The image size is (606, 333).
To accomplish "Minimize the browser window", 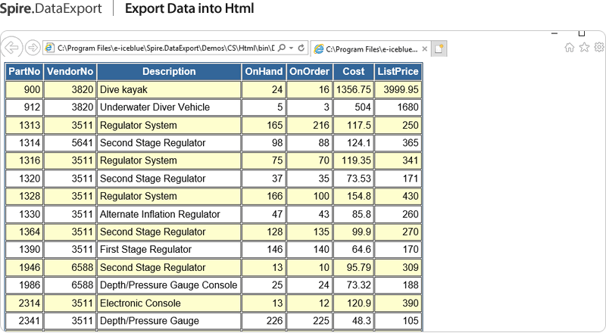I will tap(554, 33).
